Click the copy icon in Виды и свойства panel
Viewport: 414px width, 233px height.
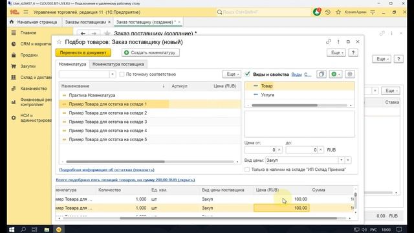pos(321,74)
